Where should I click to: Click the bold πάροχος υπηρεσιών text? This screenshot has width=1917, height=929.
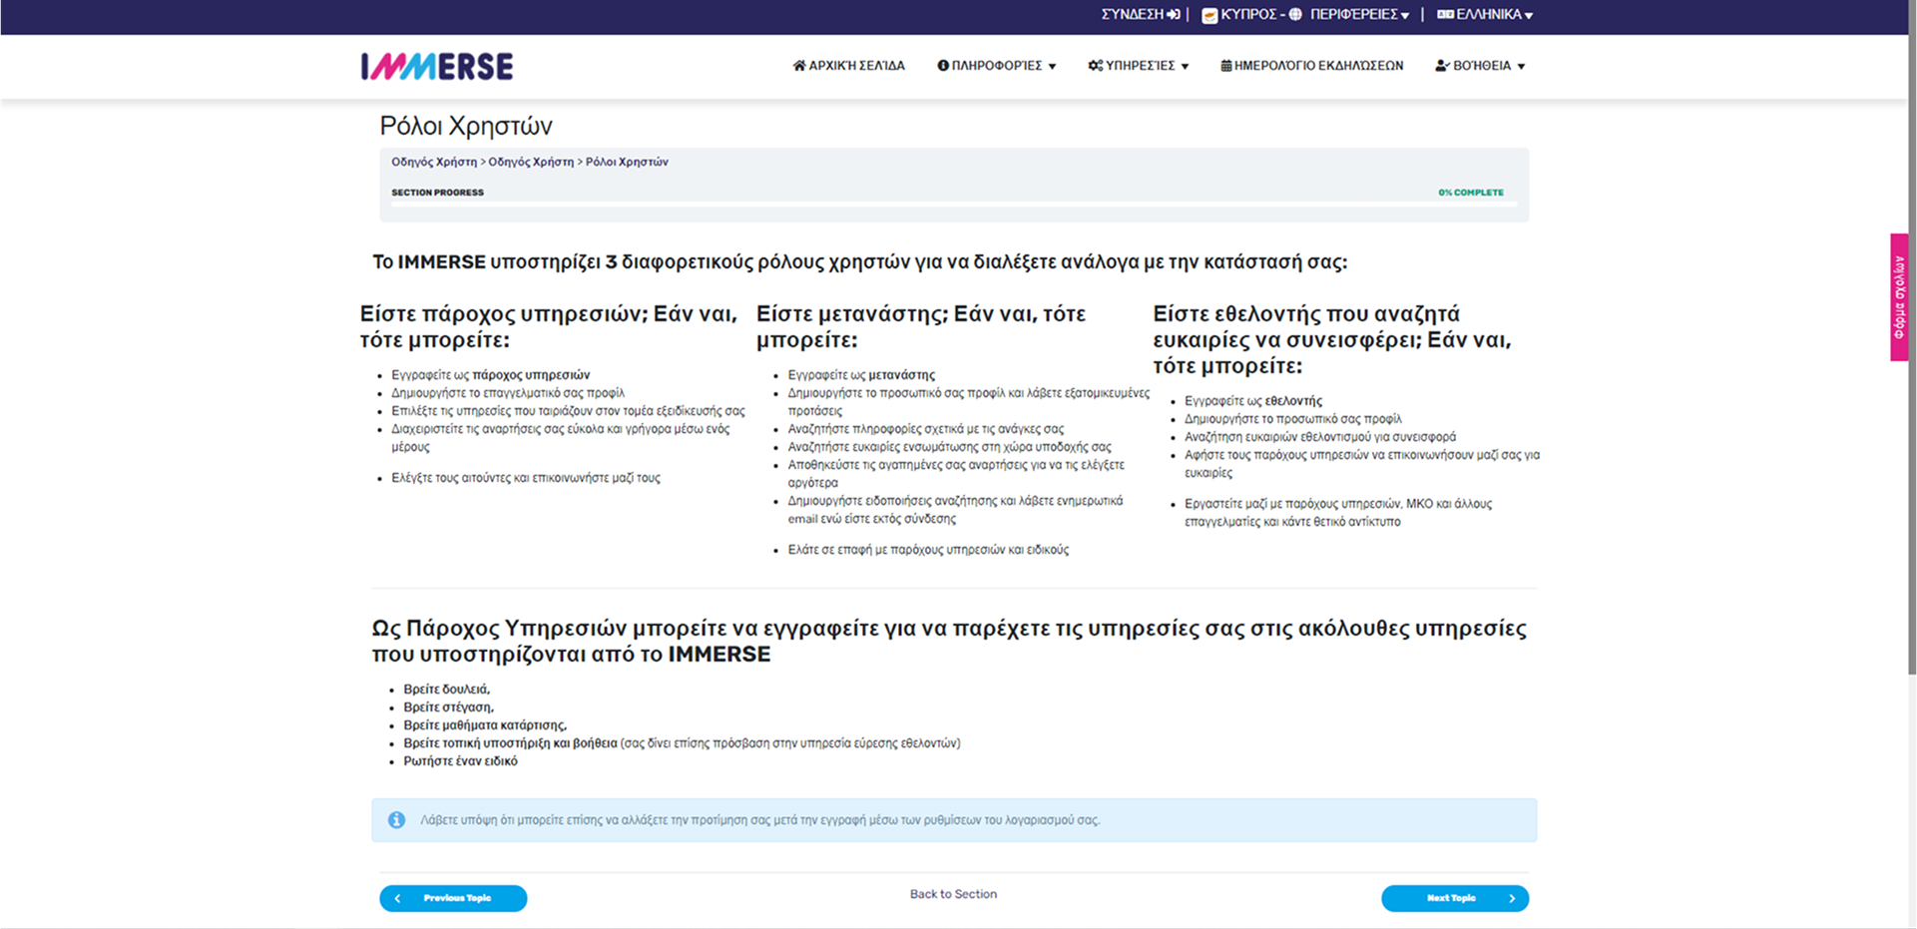(x=531, y=375)
